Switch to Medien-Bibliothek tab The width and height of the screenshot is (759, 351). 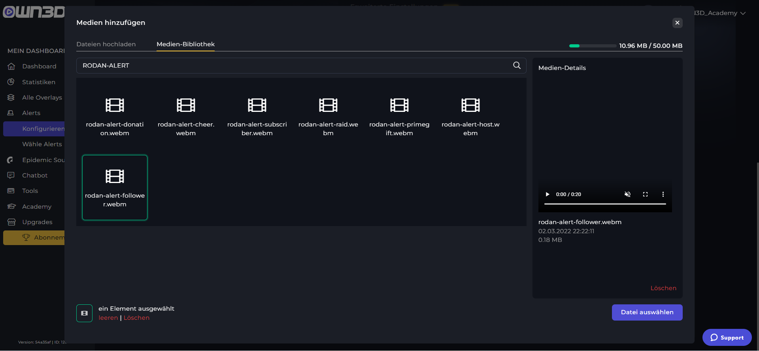185,44
